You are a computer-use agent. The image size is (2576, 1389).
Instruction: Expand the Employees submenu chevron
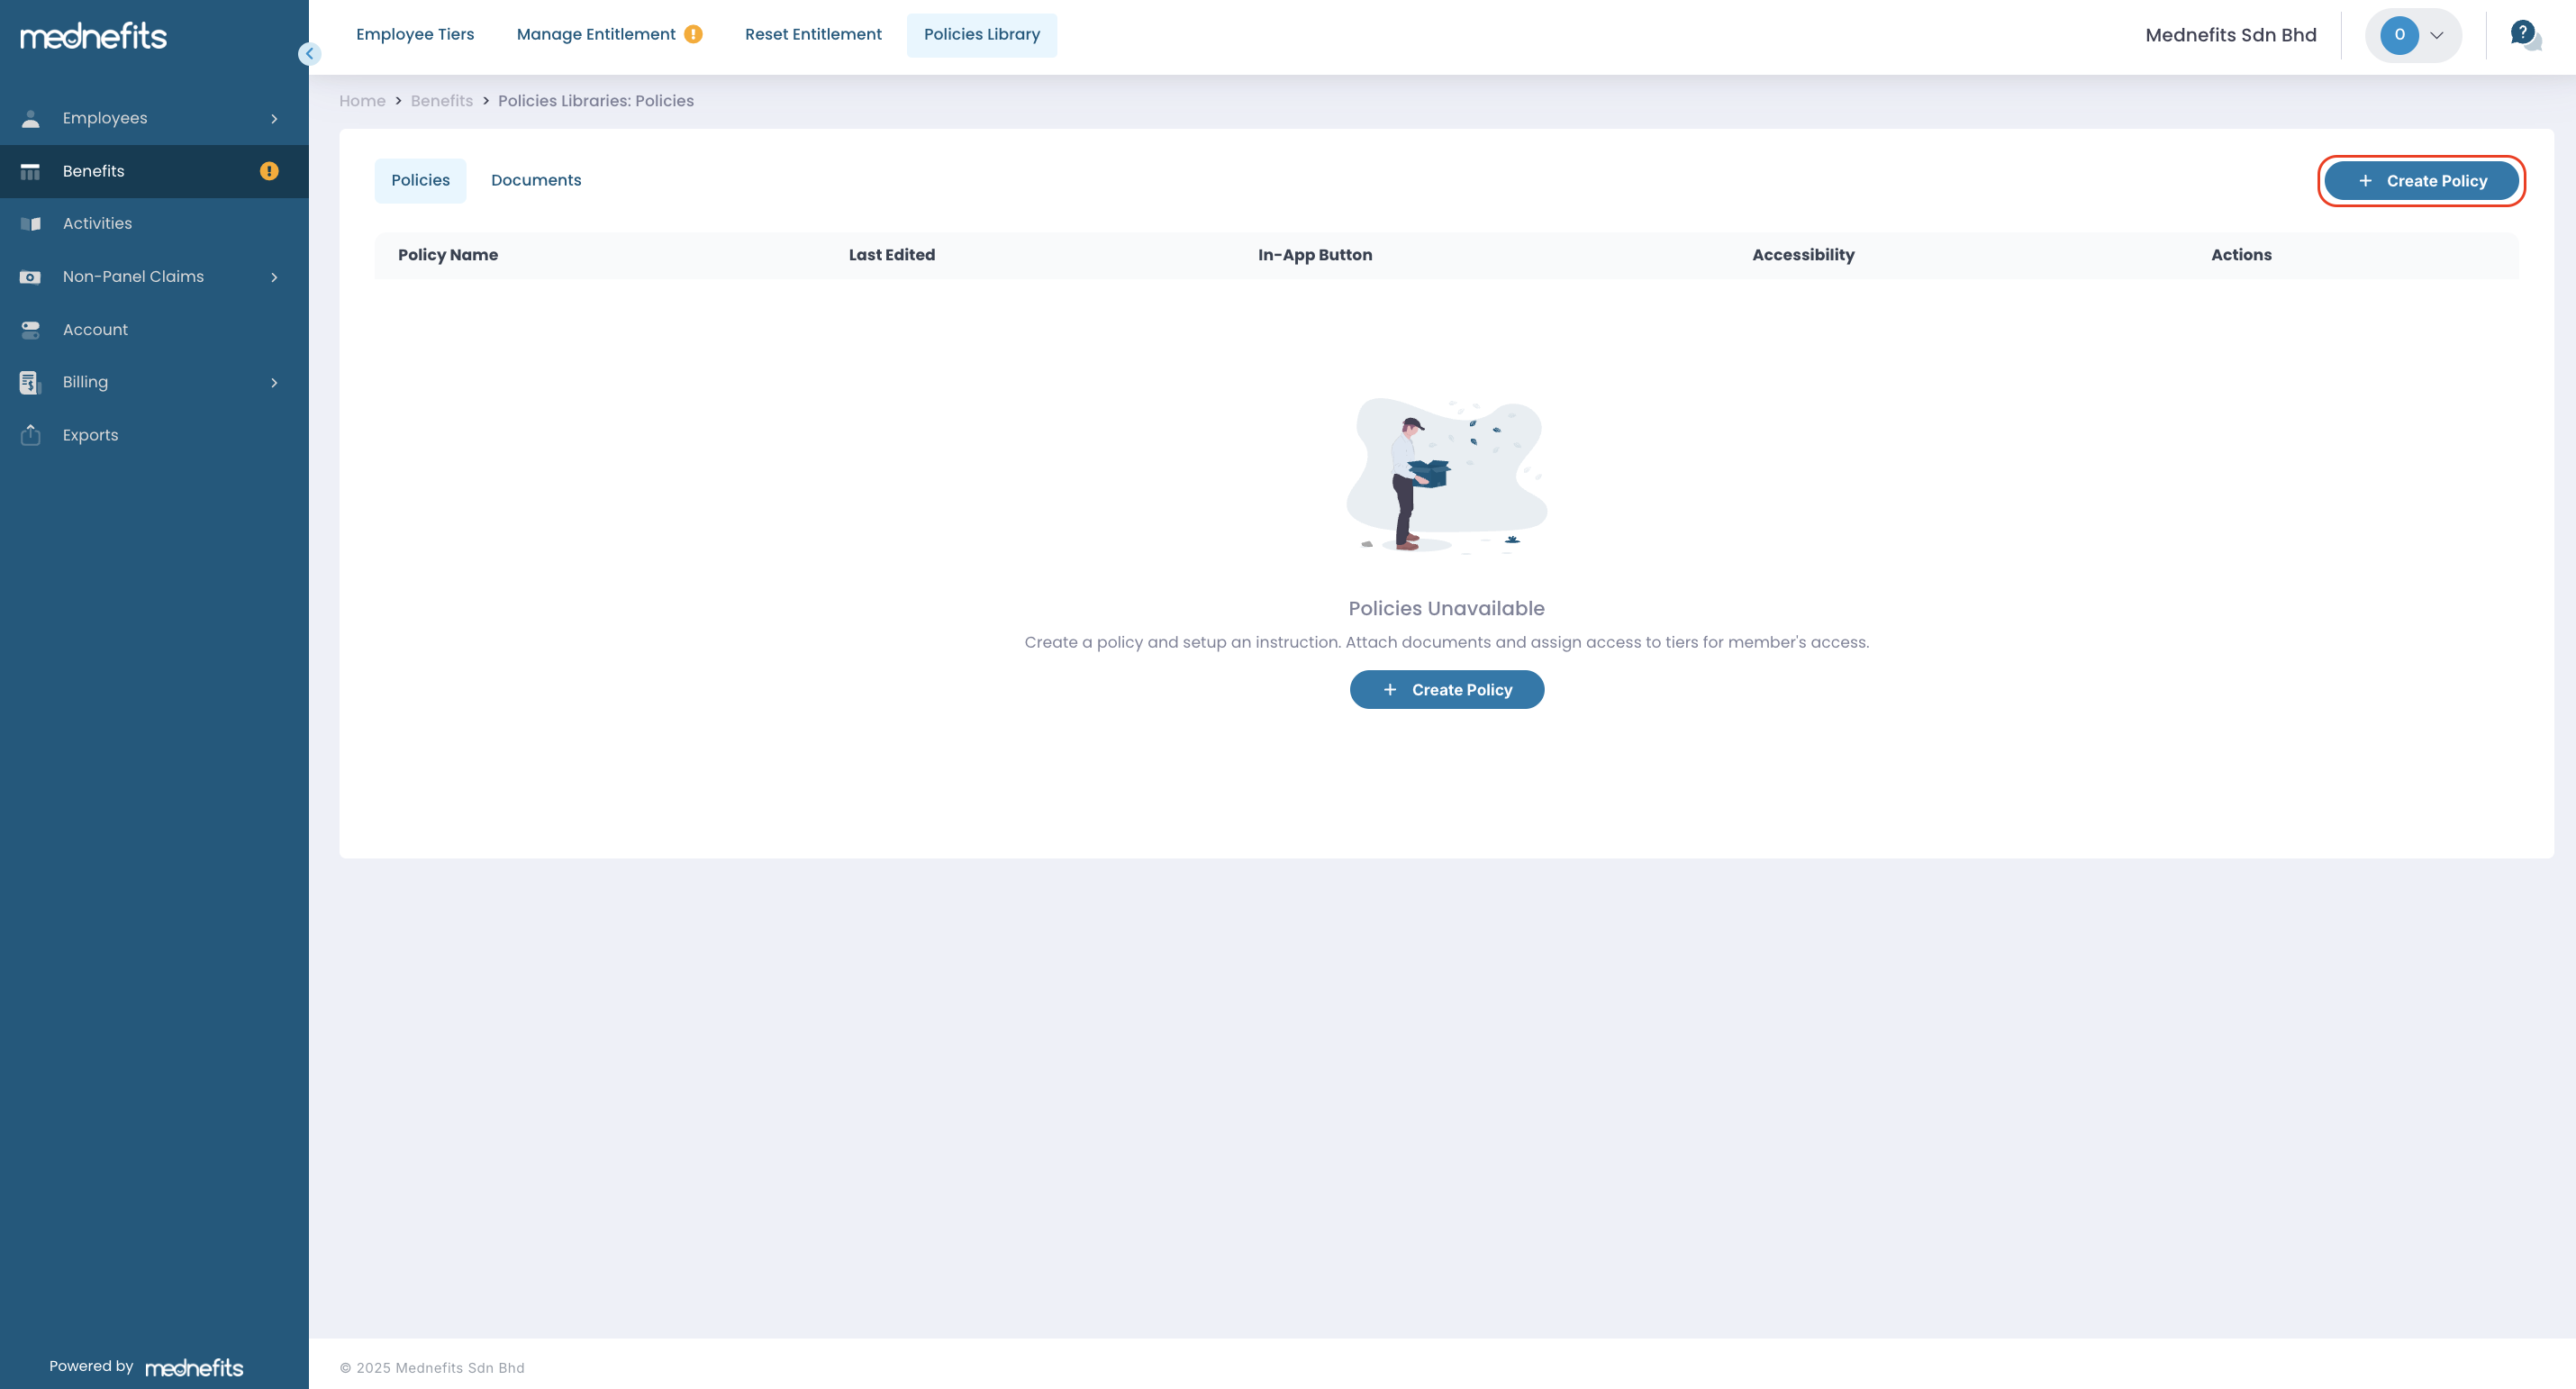click(274, 119)
